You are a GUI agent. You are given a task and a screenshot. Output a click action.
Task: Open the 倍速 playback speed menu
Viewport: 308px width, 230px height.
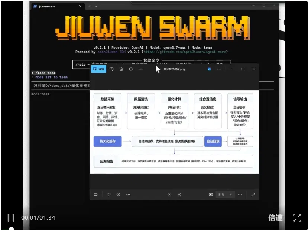tap(275, 218)
